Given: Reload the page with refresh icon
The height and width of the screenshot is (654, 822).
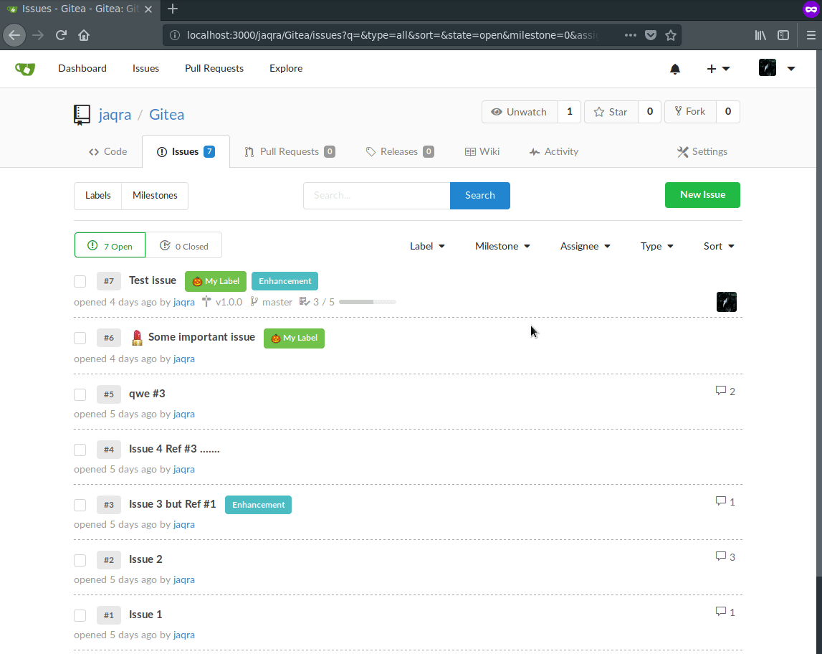Looking at the screenshot, I should [x=61, y=35].
